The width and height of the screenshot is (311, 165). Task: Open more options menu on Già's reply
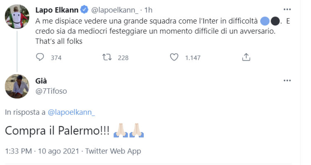click(x=287, y=80)
